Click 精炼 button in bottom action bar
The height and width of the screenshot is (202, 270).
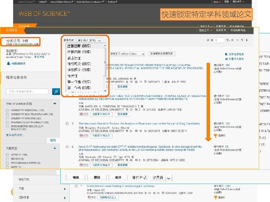coord(76,177)
